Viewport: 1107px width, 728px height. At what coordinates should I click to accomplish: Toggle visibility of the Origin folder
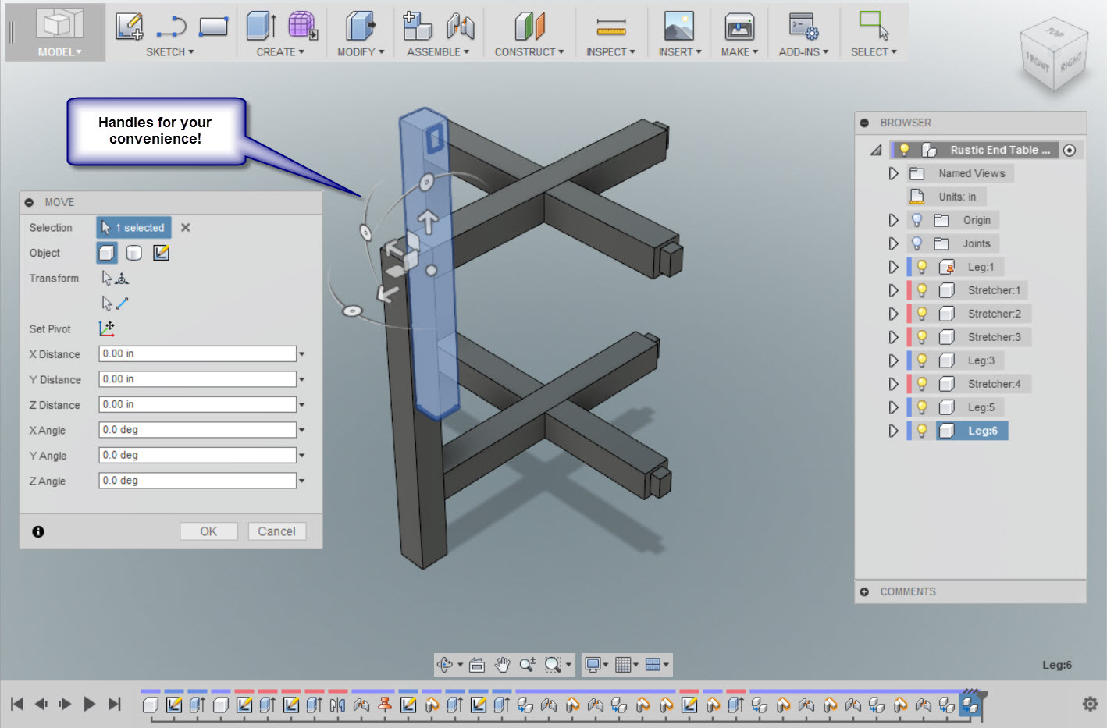[916, 219]
